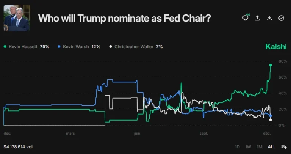Select the 1W time range
291x154 pixels.
(x=248, y=147)
